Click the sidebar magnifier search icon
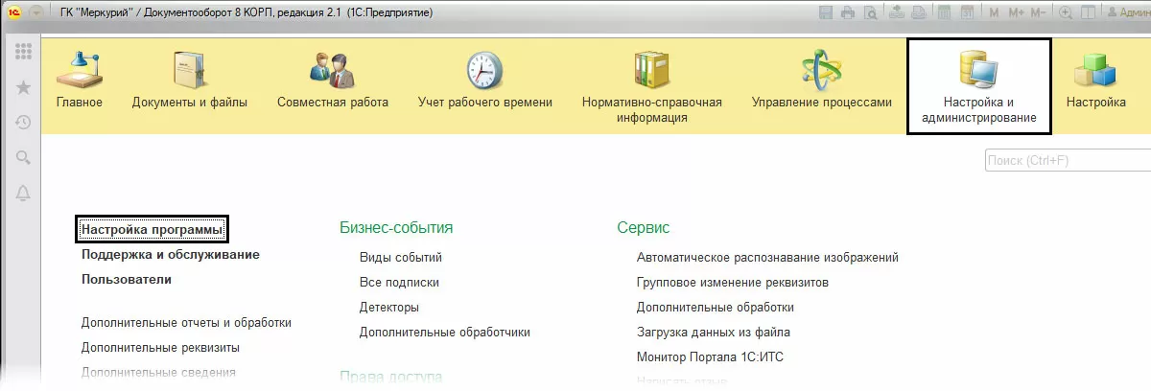The image size is (1151, 391). [23, 157]
